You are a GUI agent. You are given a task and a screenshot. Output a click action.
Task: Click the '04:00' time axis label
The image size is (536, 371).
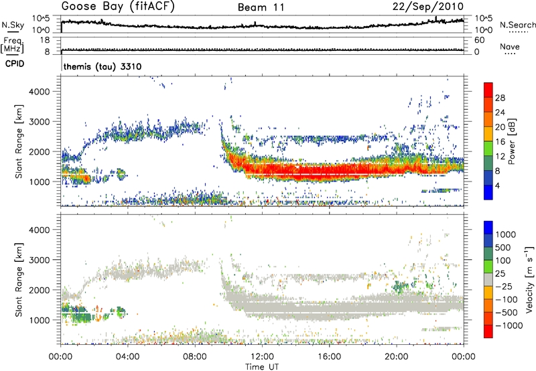point(128,357)
